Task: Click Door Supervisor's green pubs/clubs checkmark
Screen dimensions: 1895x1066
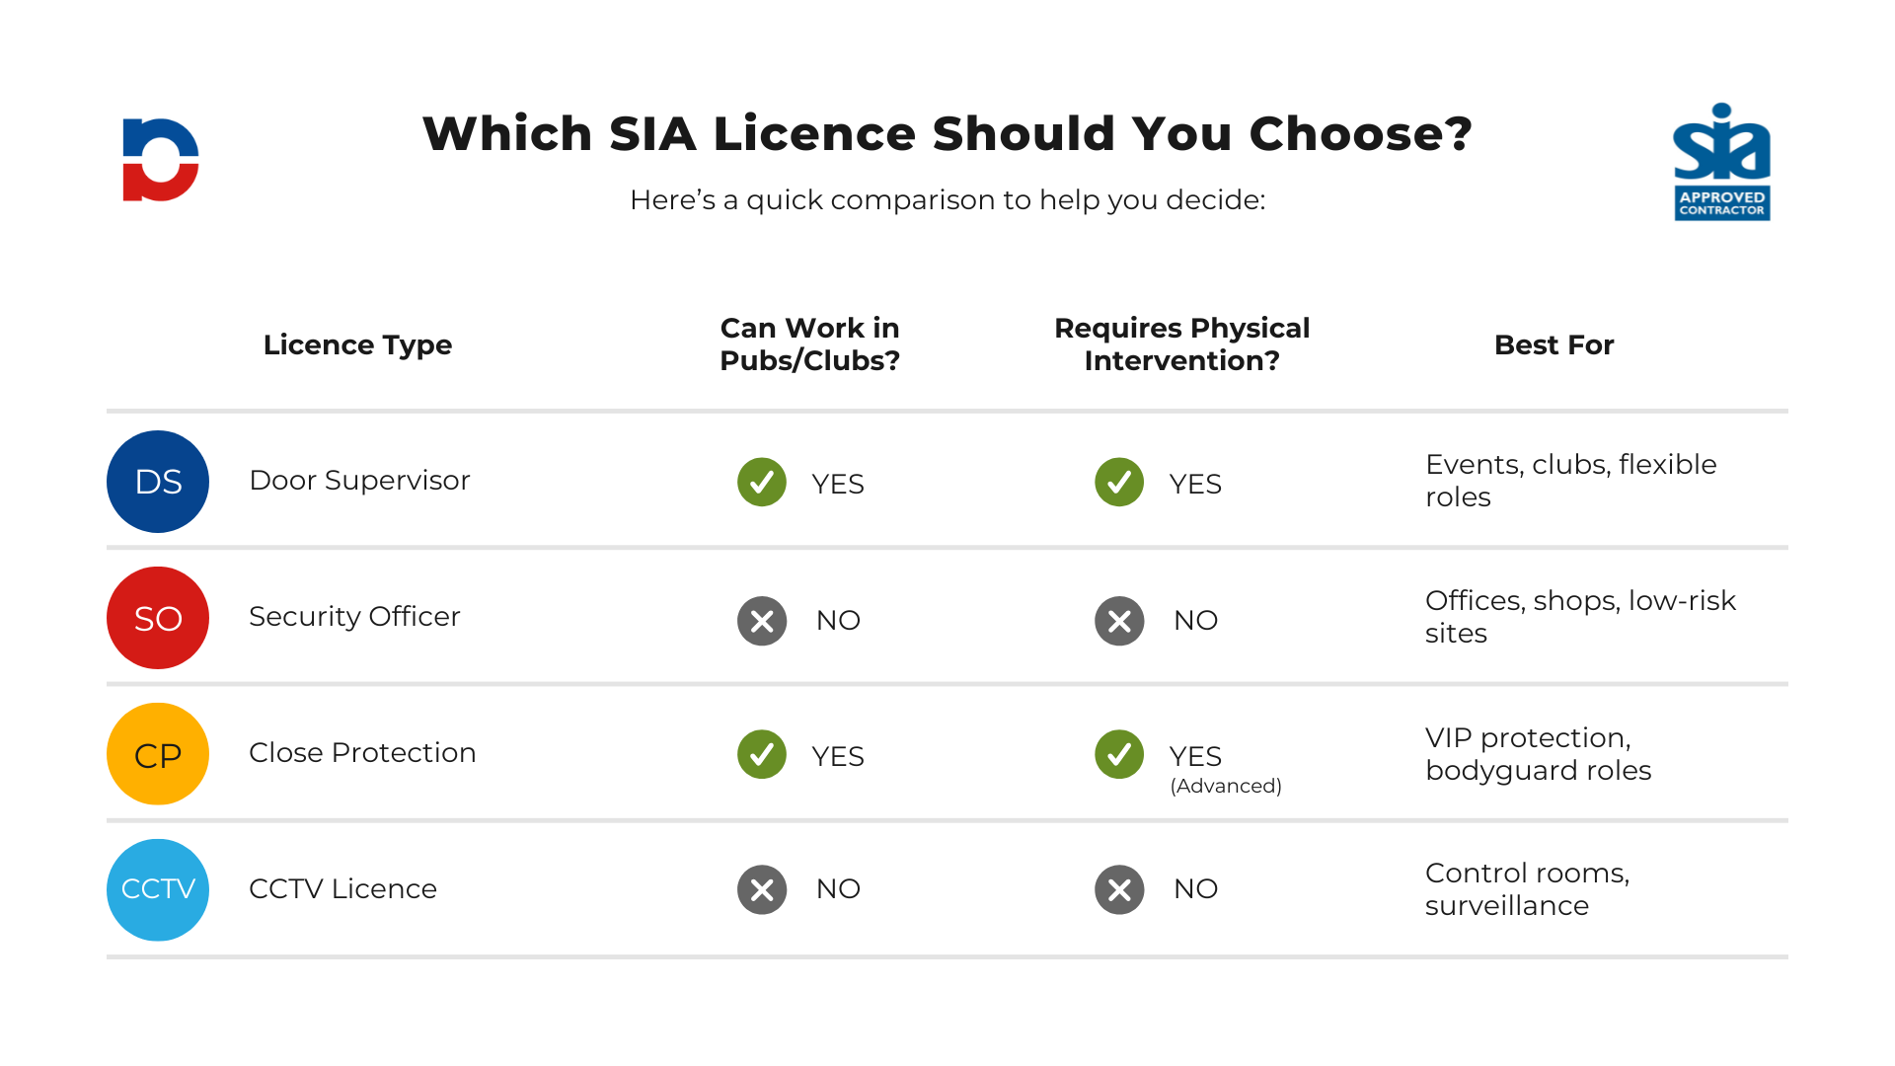Action: pos(762,483)
